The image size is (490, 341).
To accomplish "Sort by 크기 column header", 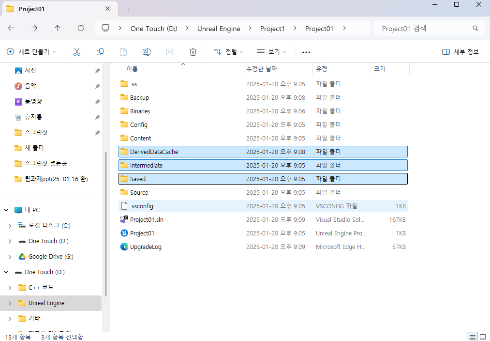I will (390, 69).
